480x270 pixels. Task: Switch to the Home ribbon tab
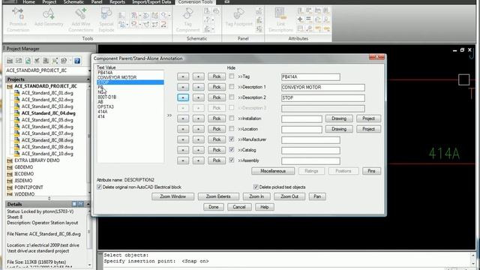[x=28, y=1]
